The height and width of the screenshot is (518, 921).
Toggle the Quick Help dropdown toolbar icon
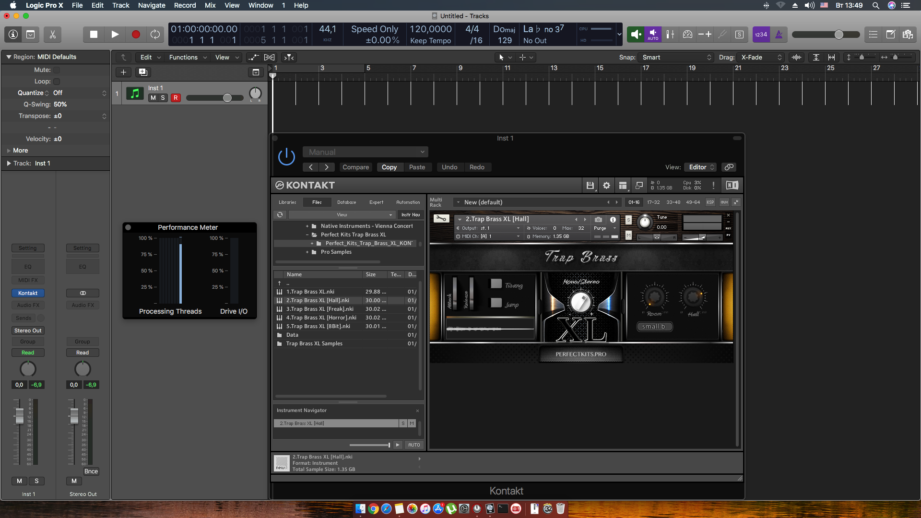click(x=30, y=35)
